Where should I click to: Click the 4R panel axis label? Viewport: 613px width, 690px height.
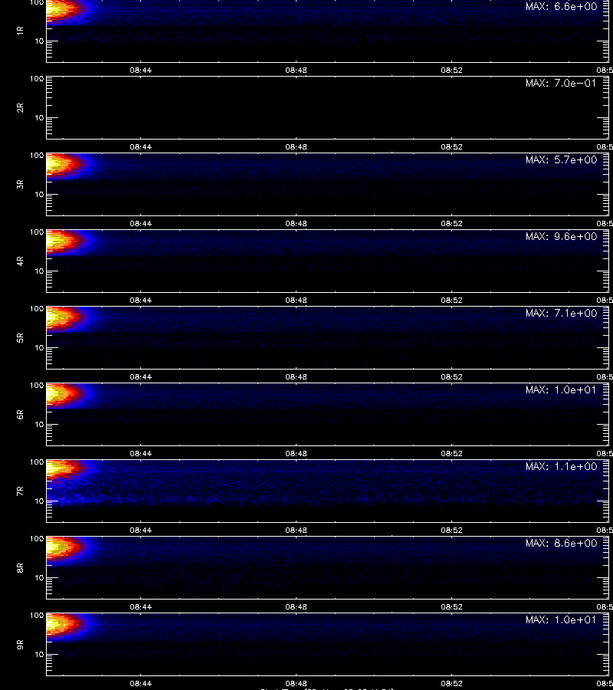20,261
